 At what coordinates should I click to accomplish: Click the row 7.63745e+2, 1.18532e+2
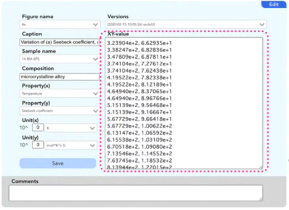point(140,161)
